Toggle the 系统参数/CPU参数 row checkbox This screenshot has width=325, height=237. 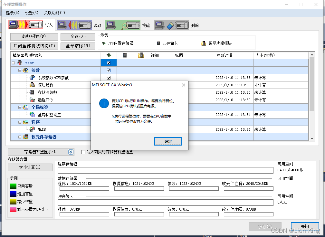click(x=109, y=78)
